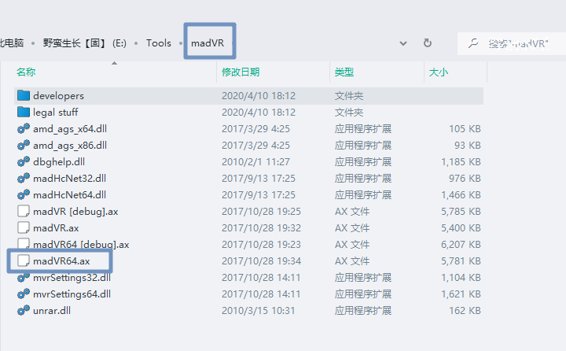This screenshot has height=351, width=566.
Task: Click the dbghelp.dll file icon
Action: coord(24,161)
